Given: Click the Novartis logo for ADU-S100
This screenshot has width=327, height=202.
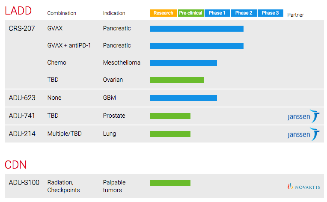Looking at the screenshot, I should pyautogui.click(x=303, y=187).
